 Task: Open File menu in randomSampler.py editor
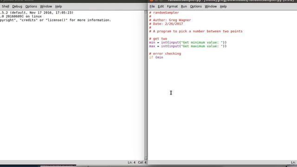tap(152, 6)
